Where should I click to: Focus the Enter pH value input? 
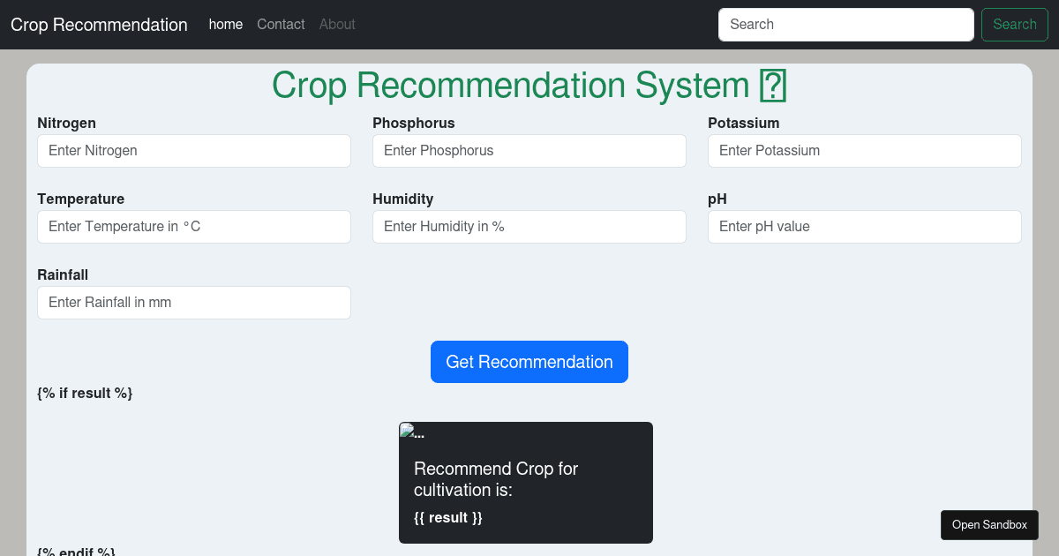click(x=865, y=227)
